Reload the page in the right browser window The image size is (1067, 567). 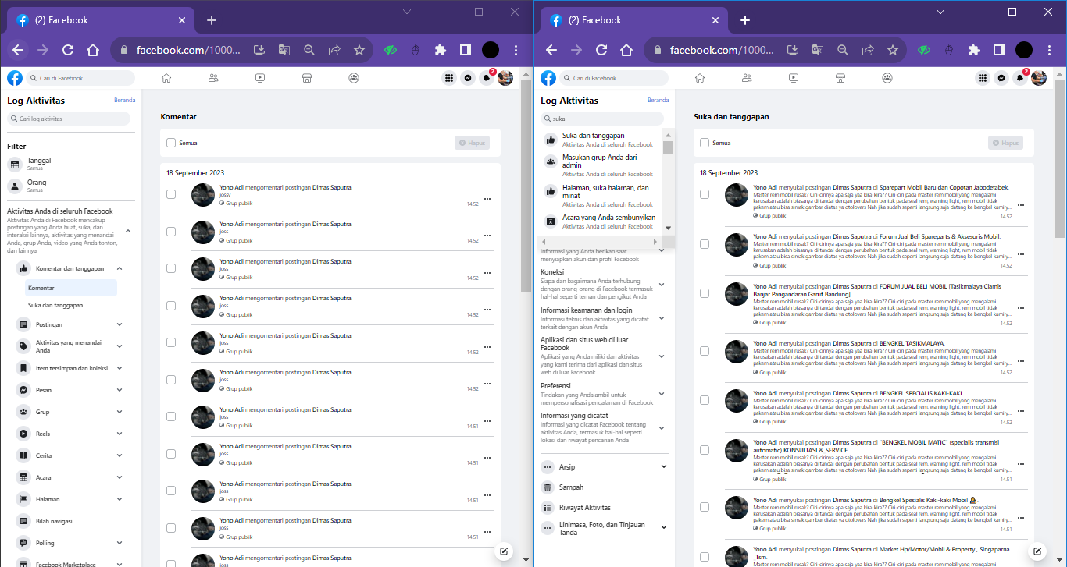coord(601,50)
